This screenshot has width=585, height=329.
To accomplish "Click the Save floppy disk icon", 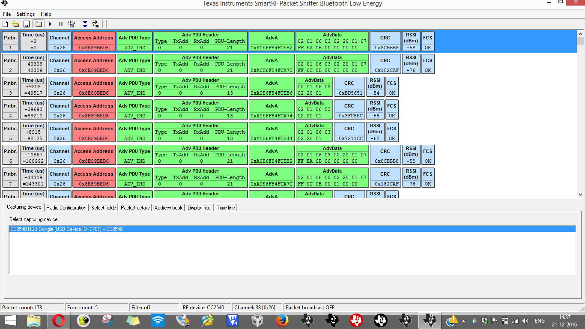I will (x=26, y=24).
